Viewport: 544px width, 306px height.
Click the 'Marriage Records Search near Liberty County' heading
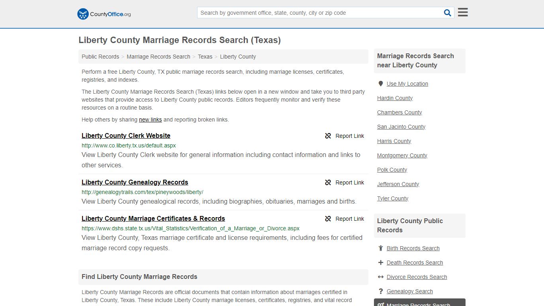[x=415, y=61]
